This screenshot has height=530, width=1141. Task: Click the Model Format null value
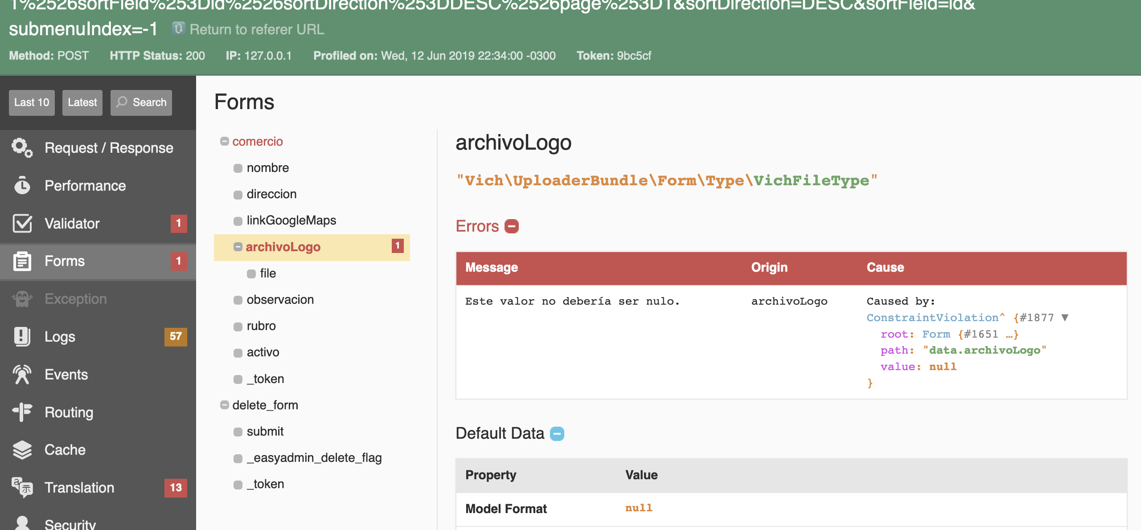[639, 508]
